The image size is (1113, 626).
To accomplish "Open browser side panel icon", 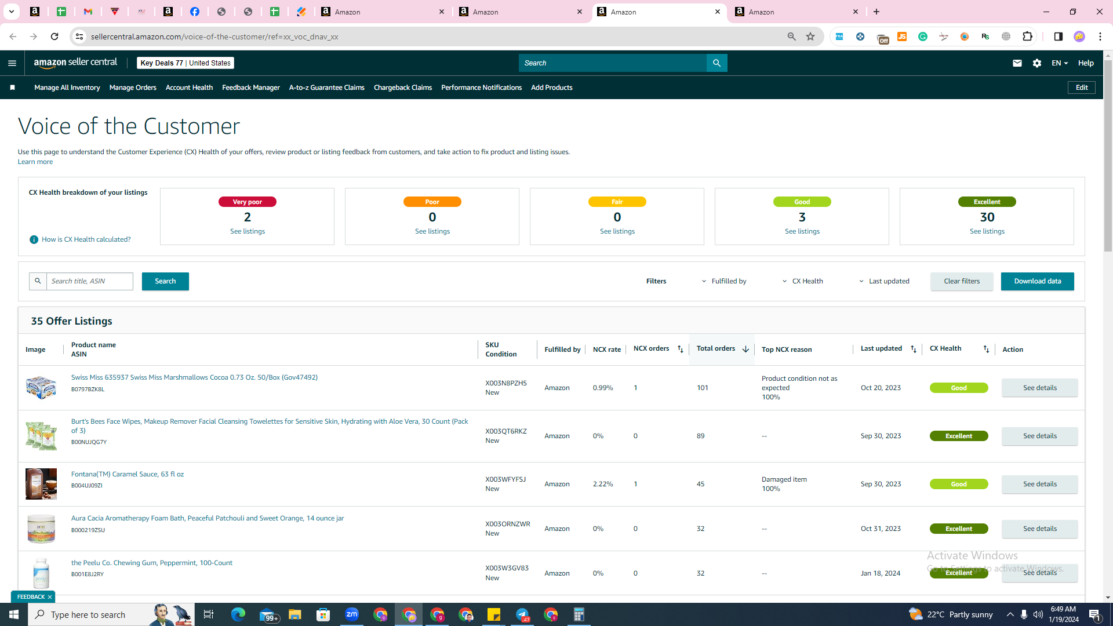I will point(1058,37).
